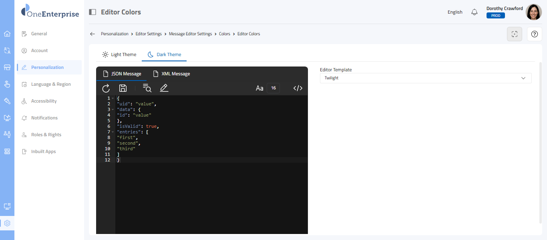The image size is (547, 240).
Task: Click the refresh icon in editor toolbar
Action: click(106, 88)
